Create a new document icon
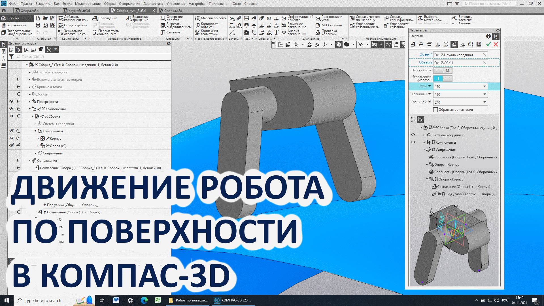This screenshot has width=544, height=306. [x=38, y=18]
